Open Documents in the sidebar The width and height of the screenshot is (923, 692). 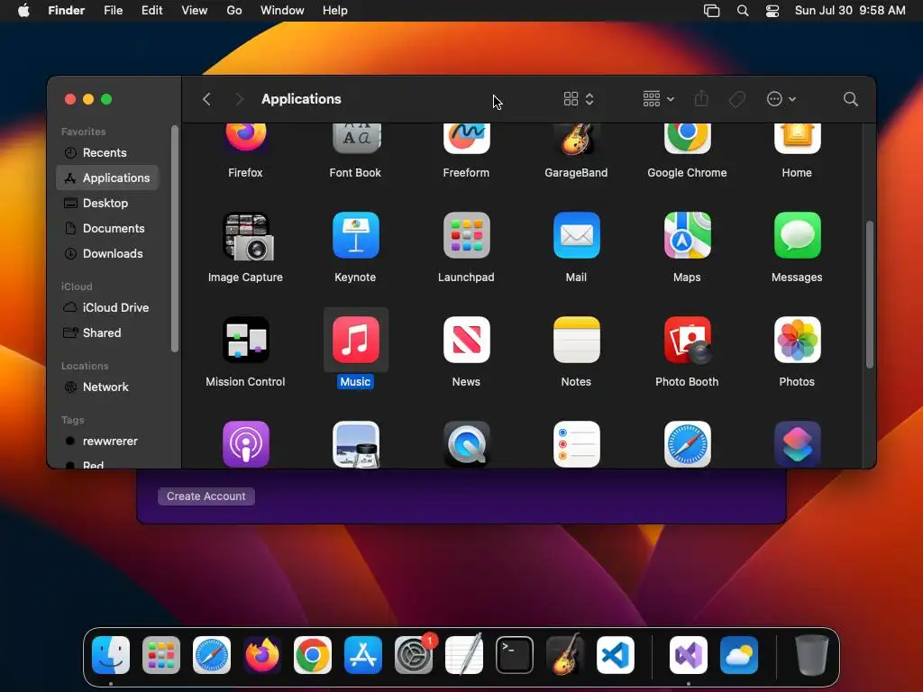pyautogui.click(x=108, y=228)
